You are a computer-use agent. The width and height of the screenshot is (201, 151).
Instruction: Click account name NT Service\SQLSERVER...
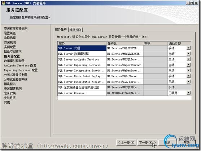pyautogui.click(x=125, y=48)
